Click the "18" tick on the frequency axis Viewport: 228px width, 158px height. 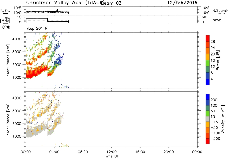[19, 17]
